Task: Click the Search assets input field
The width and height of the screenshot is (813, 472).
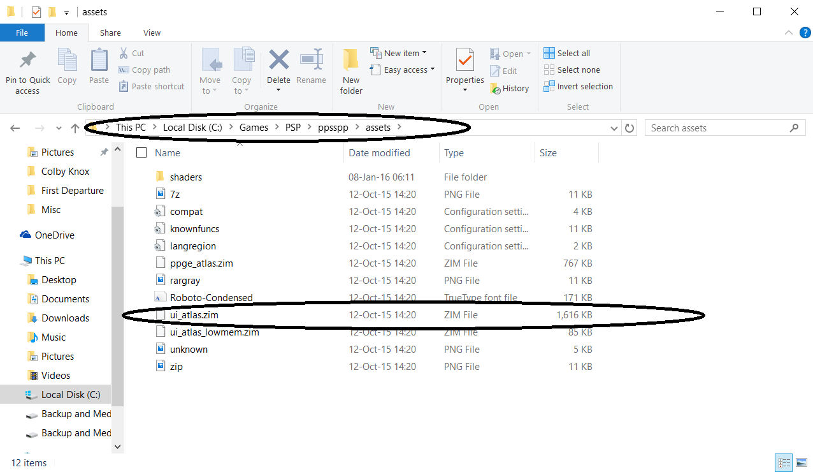Action: 717,128
